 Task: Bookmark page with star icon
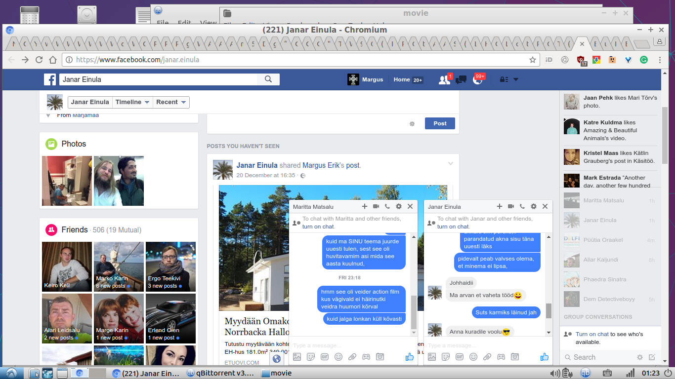[x=533, y=60]
